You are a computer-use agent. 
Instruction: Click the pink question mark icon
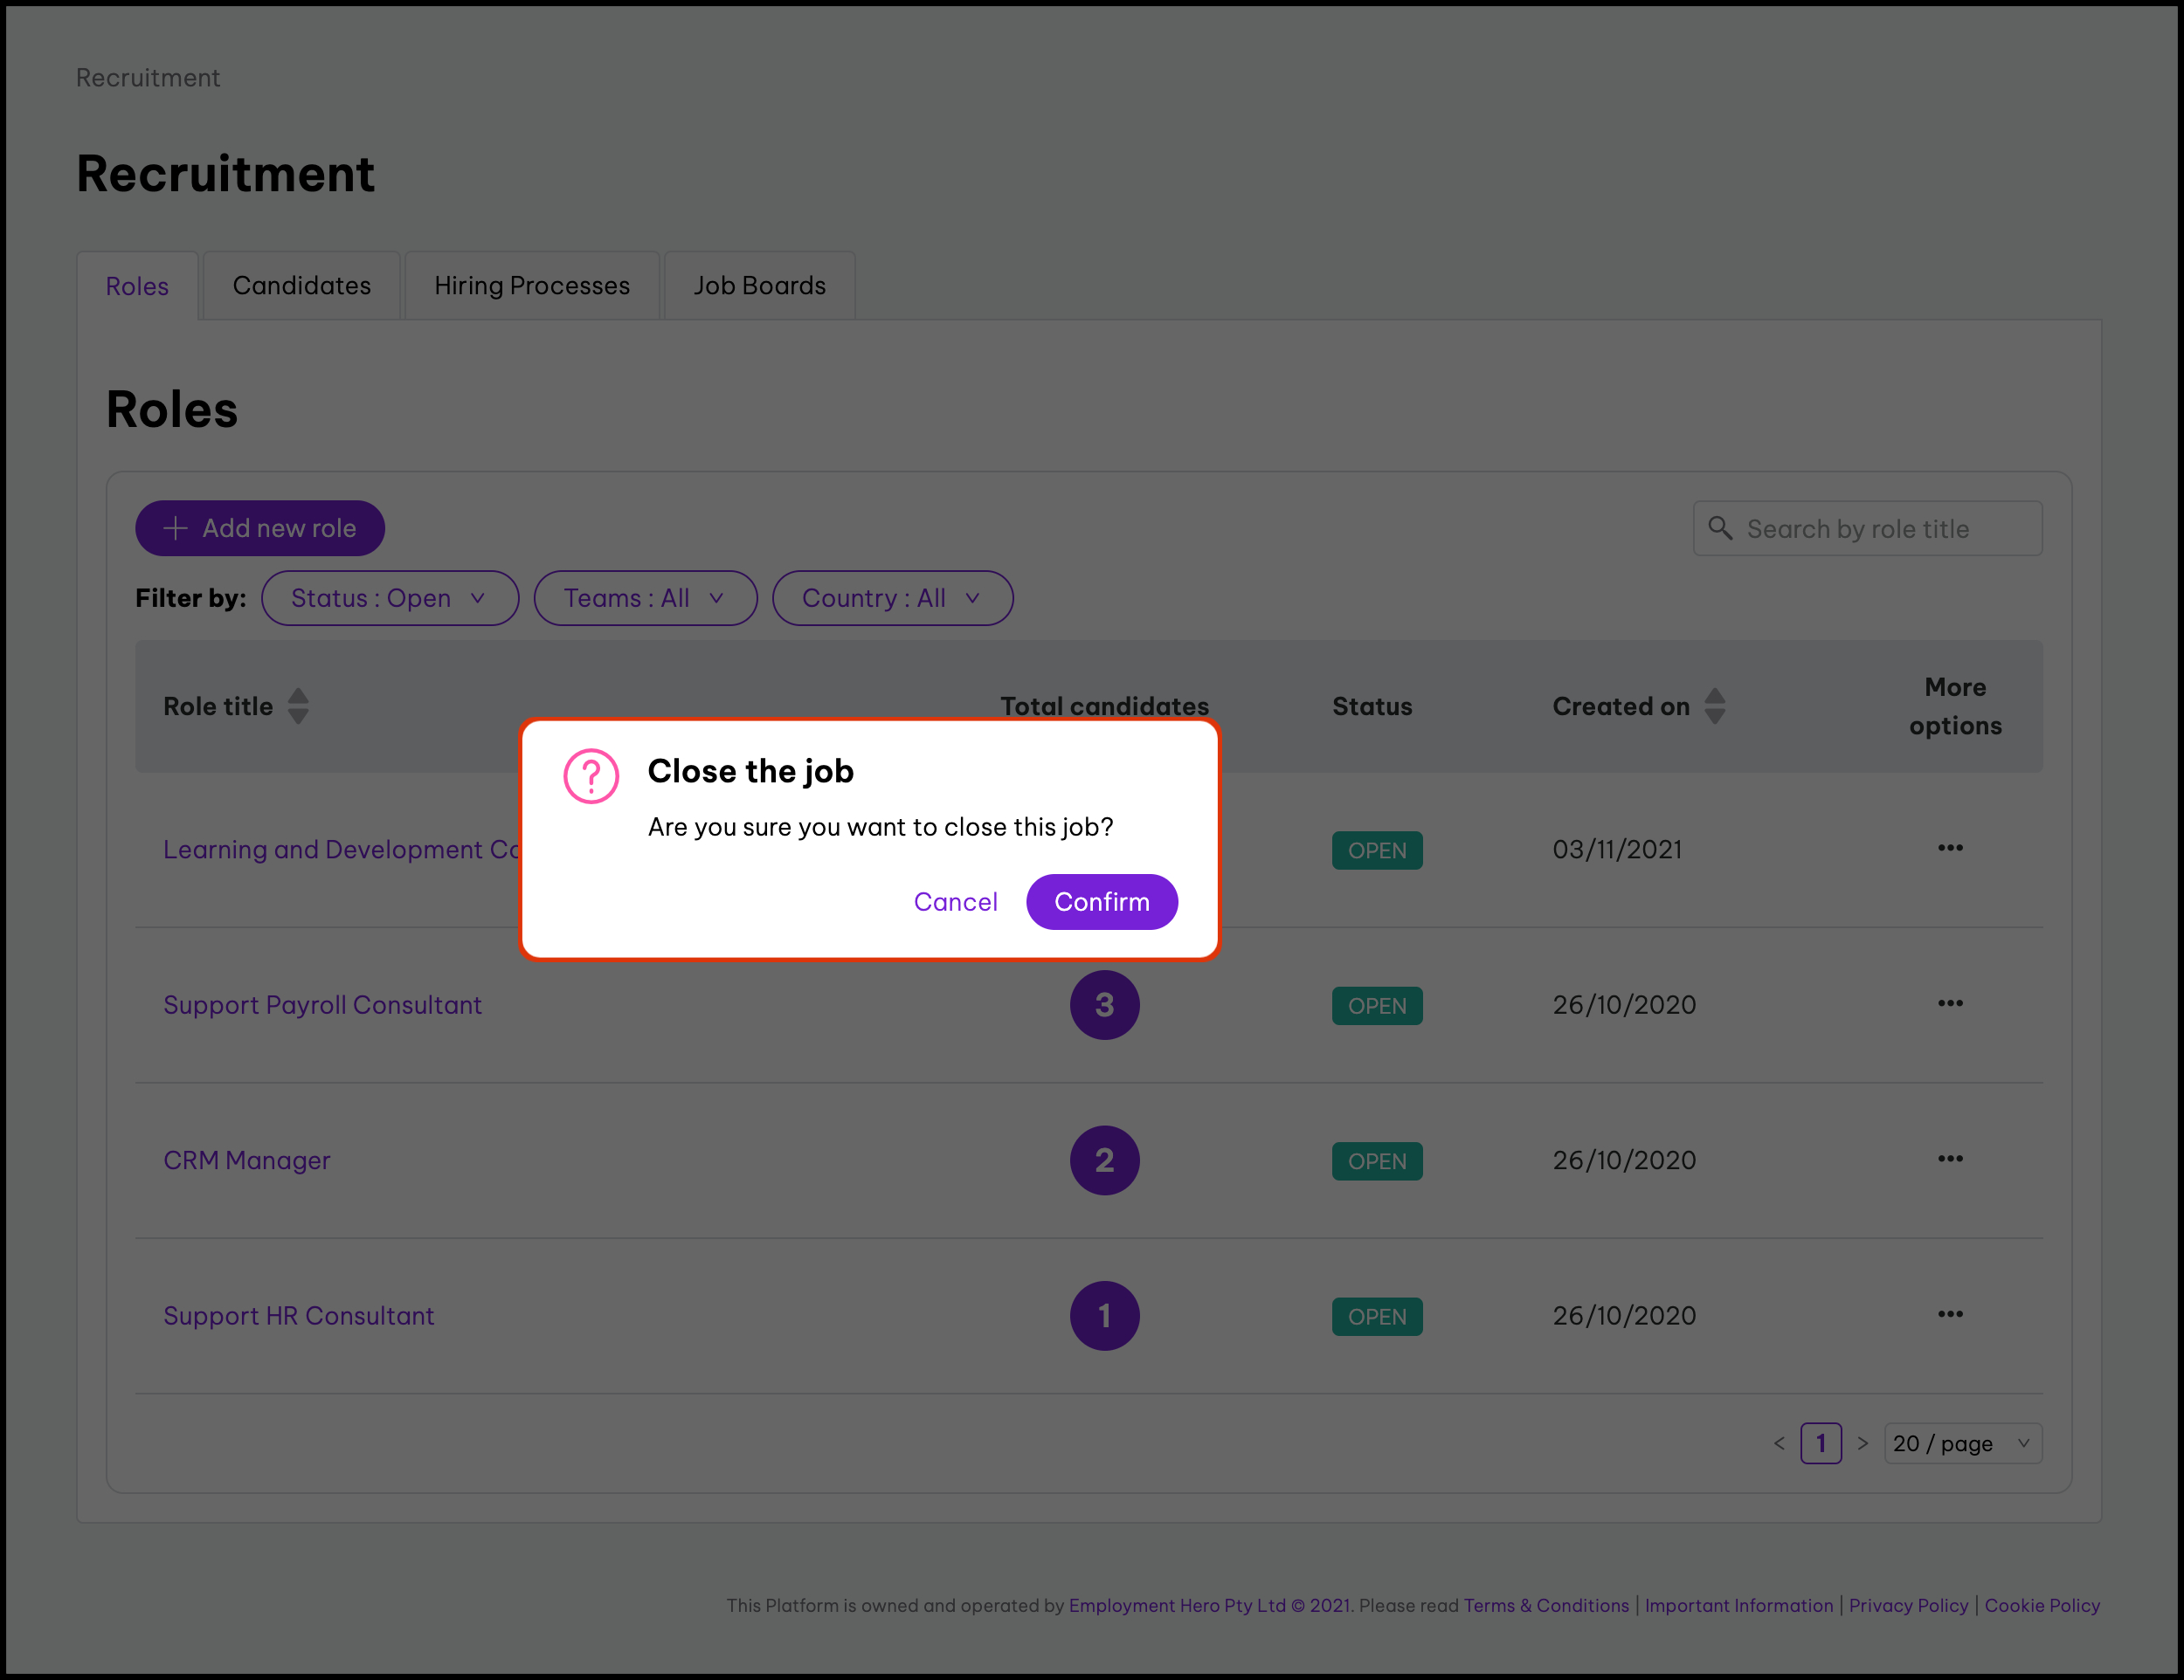[x=591, y=776]
